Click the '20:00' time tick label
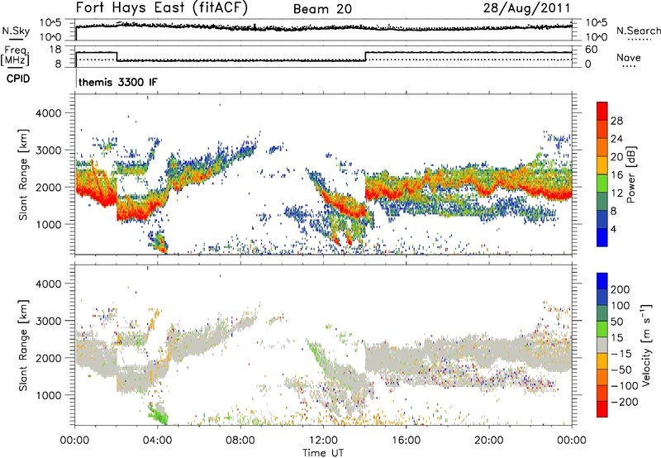The height and width of the screenshot is (458, 661). pos(488,441)
